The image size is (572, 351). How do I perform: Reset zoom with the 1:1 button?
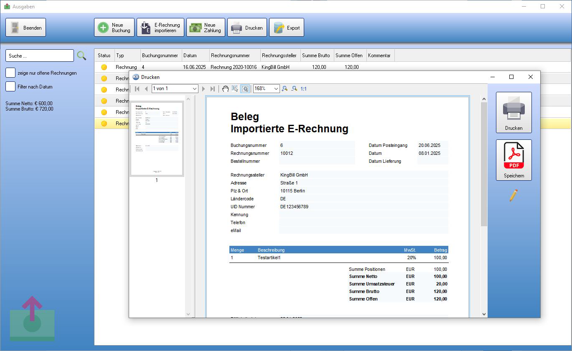pyautogui.click(x=304, y=89)
